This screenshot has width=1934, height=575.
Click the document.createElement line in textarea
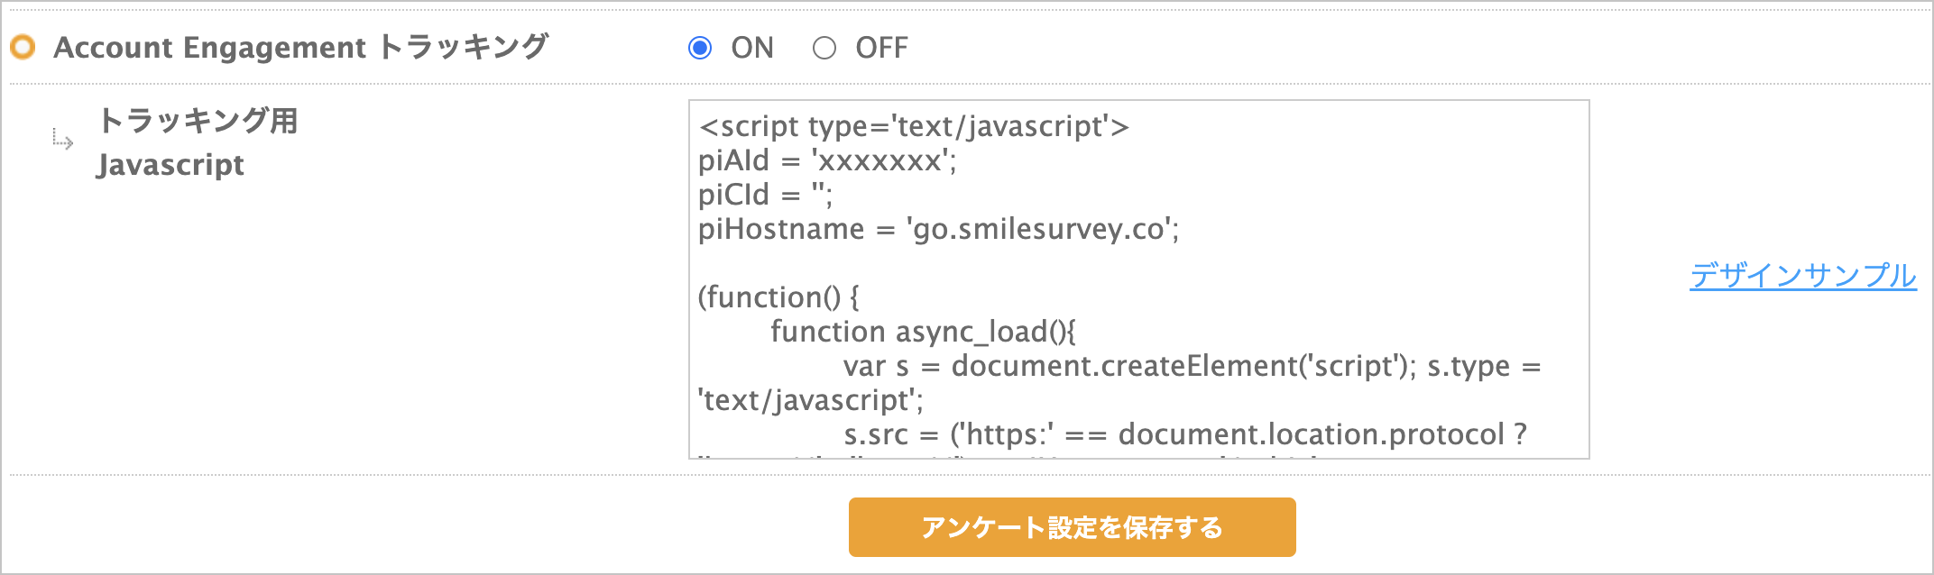coord(1191,366)
